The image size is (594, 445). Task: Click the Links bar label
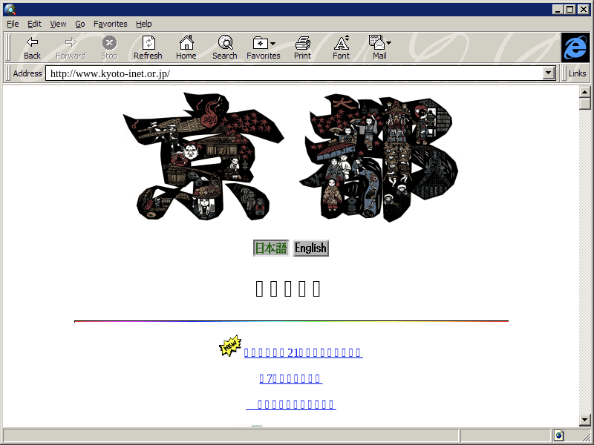[577, 73]
